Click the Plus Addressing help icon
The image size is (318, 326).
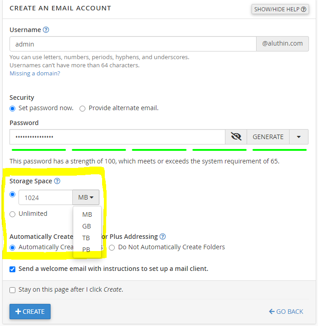(163, 236)
